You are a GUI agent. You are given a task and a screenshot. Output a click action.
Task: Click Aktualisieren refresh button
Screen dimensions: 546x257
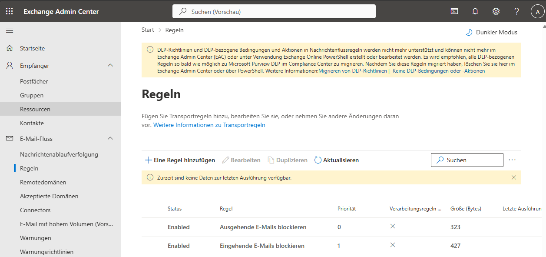337,160
